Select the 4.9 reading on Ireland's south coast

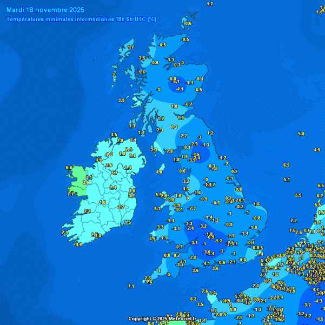point(79,244)
